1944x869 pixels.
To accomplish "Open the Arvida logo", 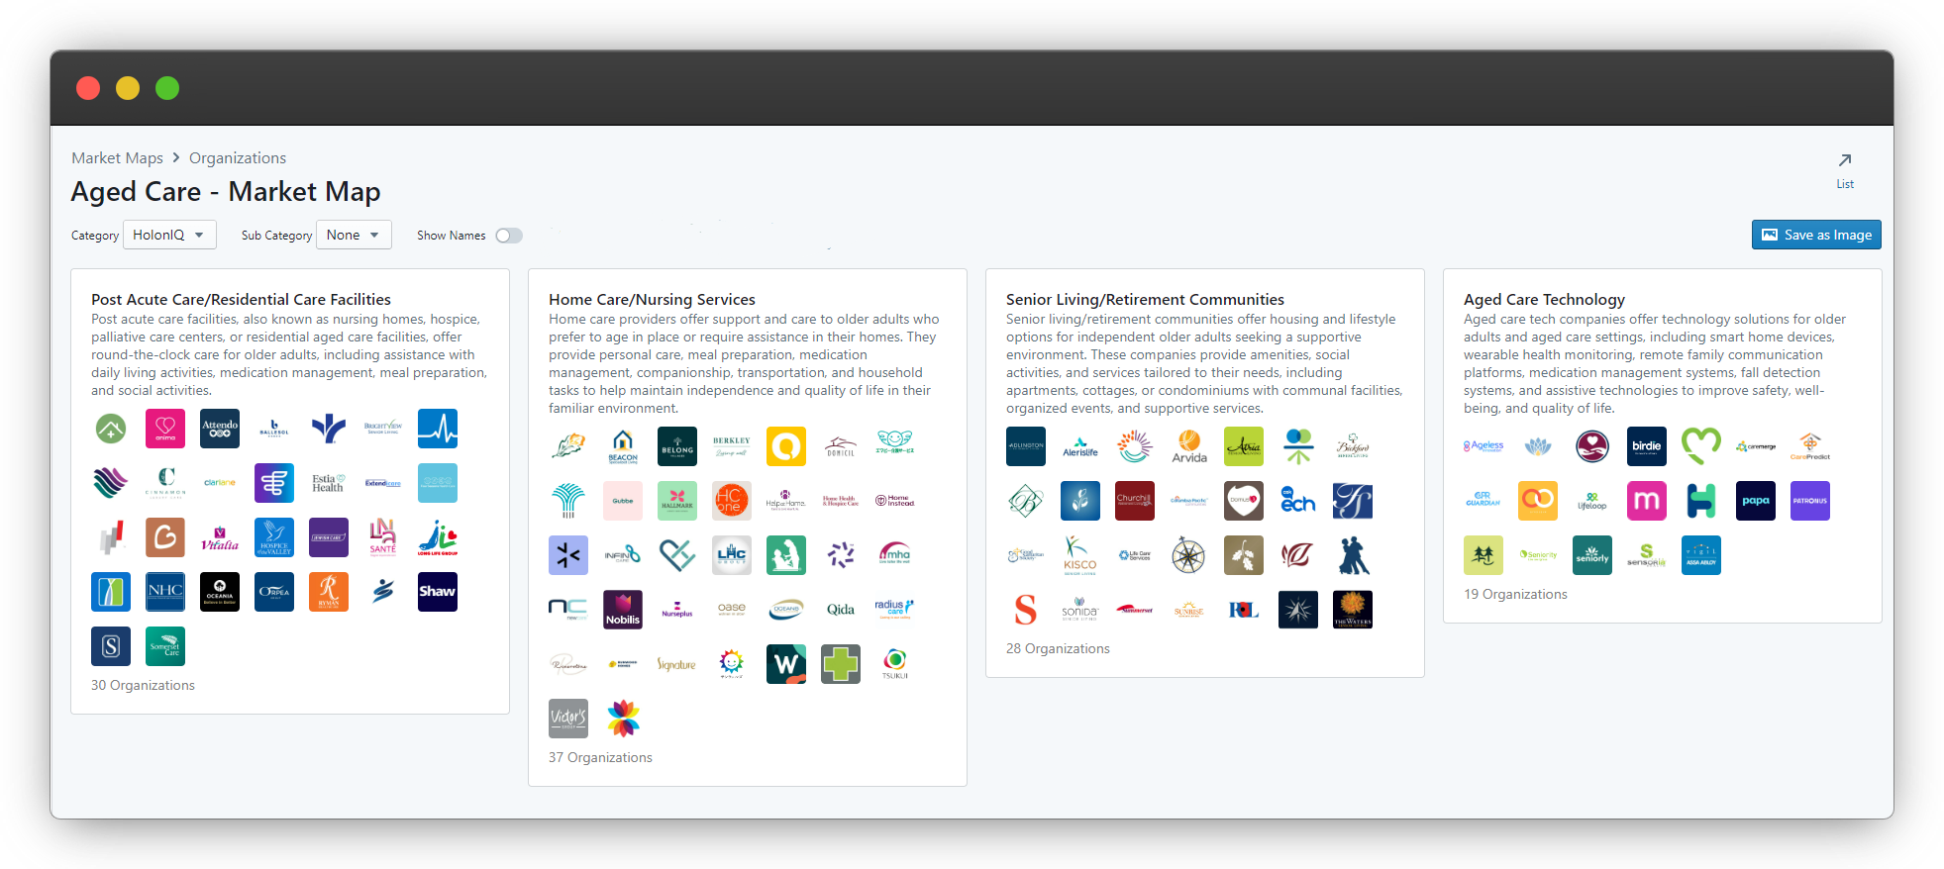I will point(1189,446).
